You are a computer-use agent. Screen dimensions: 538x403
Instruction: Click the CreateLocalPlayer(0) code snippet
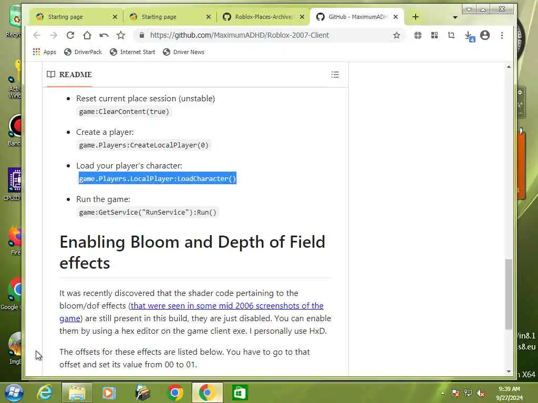[x=143, y=145]
